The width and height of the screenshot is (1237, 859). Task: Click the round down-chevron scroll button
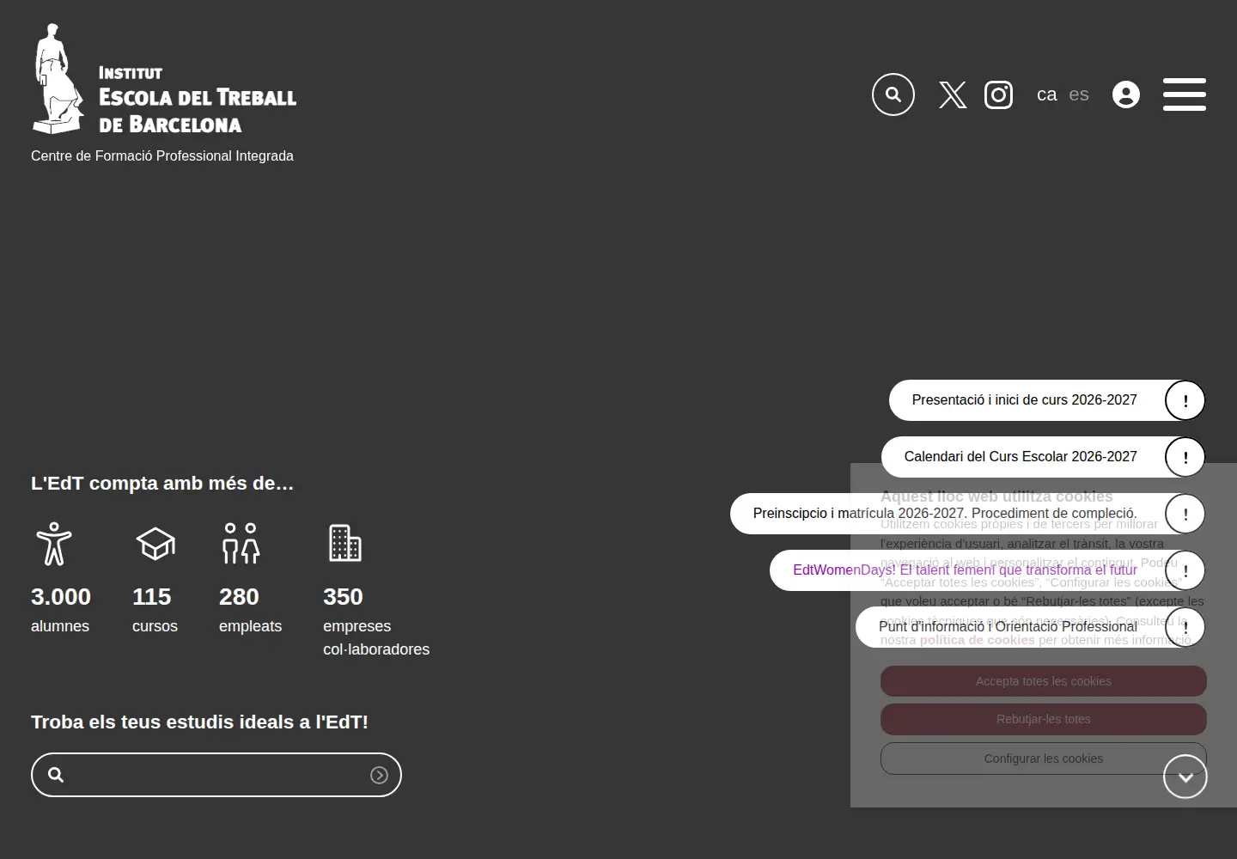pyautogui.click(x=1185, y=777)
